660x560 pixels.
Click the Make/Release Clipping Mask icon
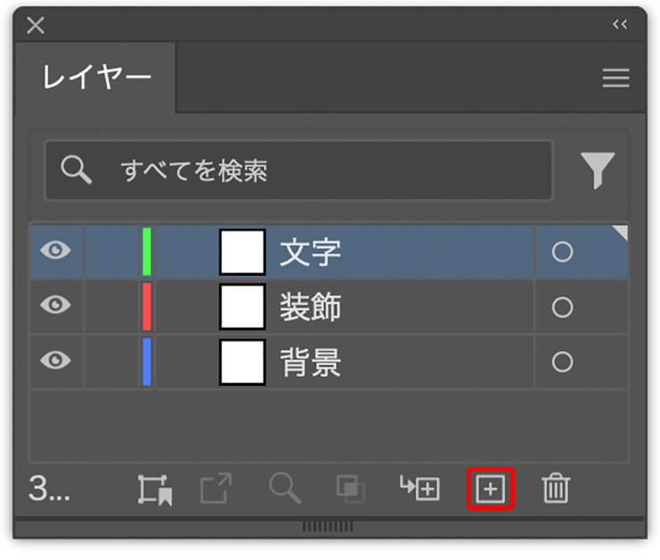(351, 489)
